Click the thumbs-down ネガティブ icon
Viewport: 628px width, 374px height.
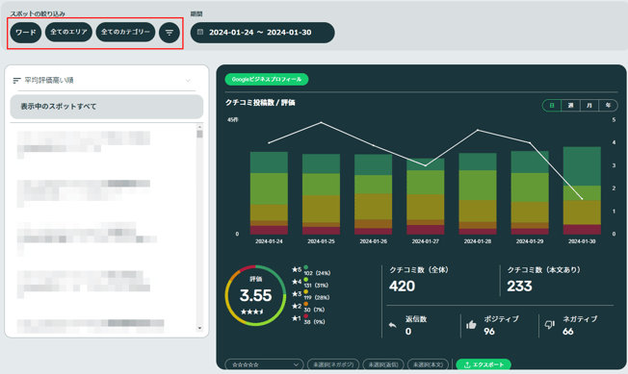pos(549,325)
